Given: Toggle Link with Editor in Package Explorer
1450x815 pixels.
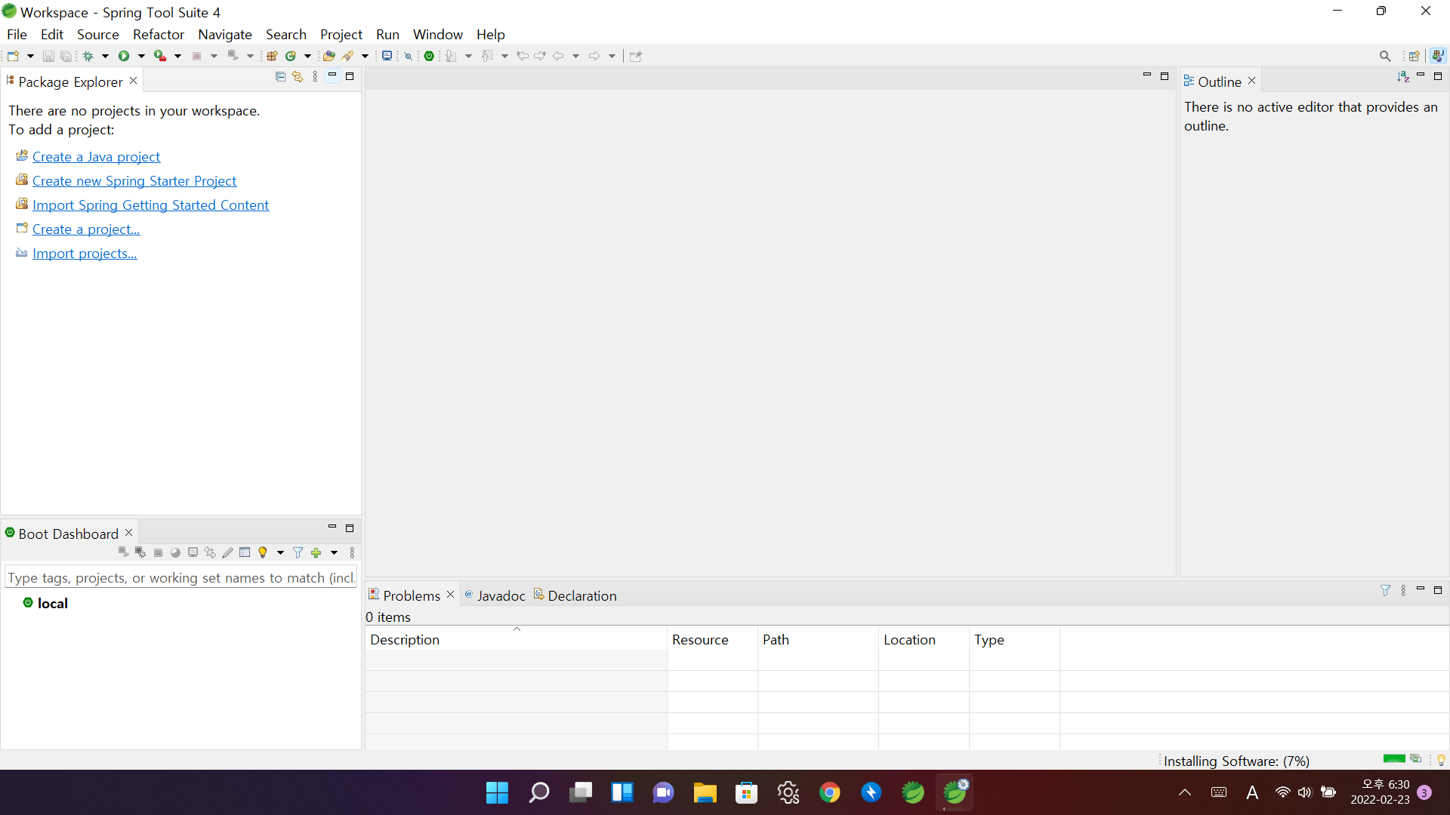Looking at the screenshot, I should point(298,77).
